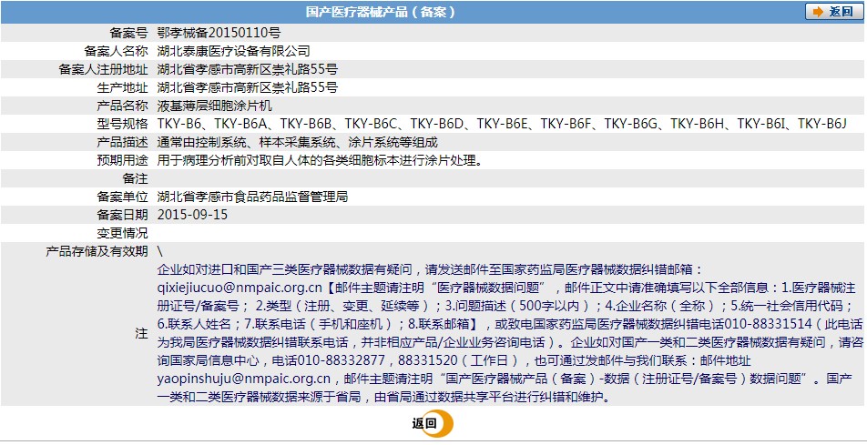Viewport: 867px width, 445px height.
Task: Click the 型号规格 label
Action: coord(123,124)
